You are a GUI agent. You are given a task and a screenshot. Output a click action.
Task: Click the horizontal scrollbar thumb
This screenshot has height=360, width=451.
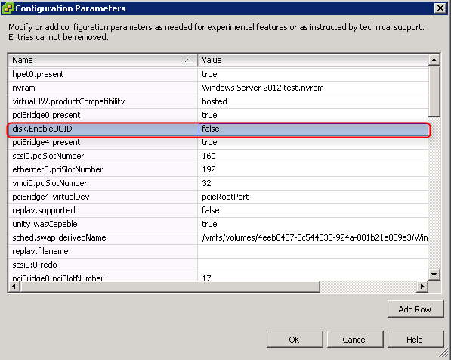[170, 287]
